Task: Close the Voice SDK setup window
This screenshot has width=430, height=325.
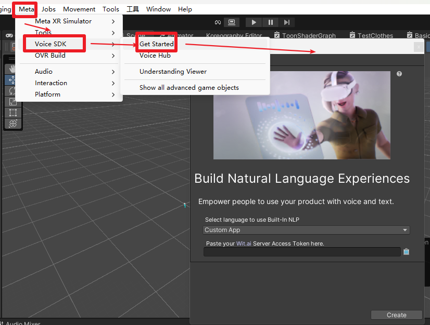Action: 419,47
